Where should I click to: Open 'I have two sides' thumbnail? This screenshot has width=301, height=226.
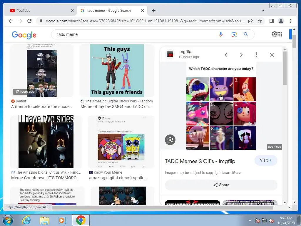pyautogui.click(x=46, y=142)
